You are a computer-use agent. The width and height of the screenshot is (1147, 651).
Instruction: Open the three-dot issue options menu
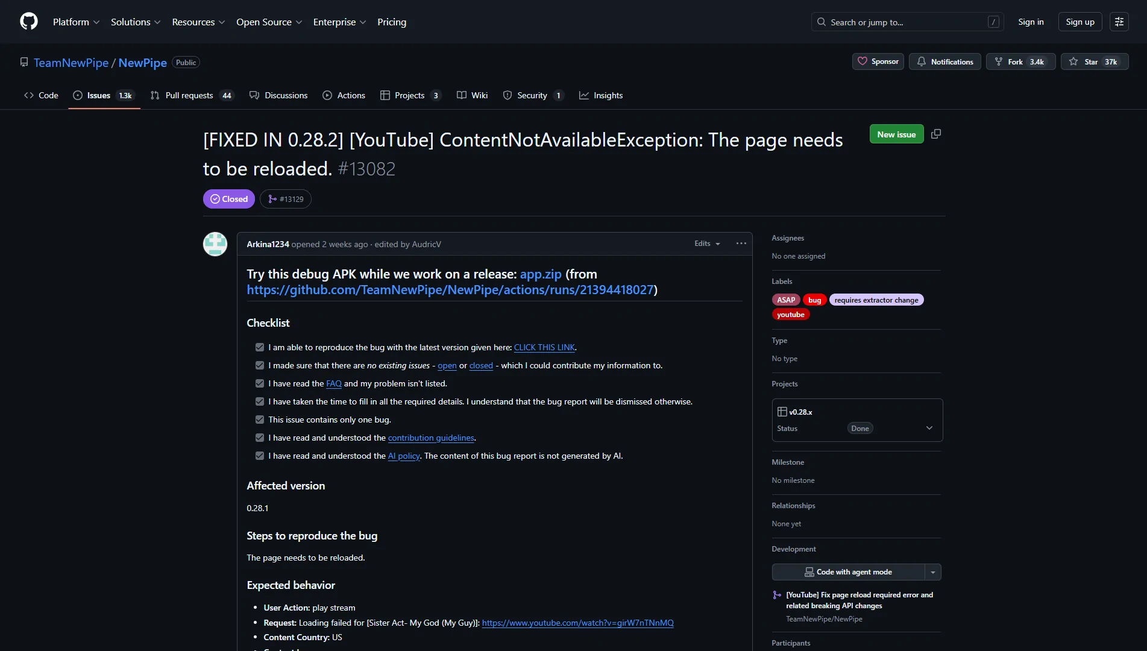[x=741, y=244]
